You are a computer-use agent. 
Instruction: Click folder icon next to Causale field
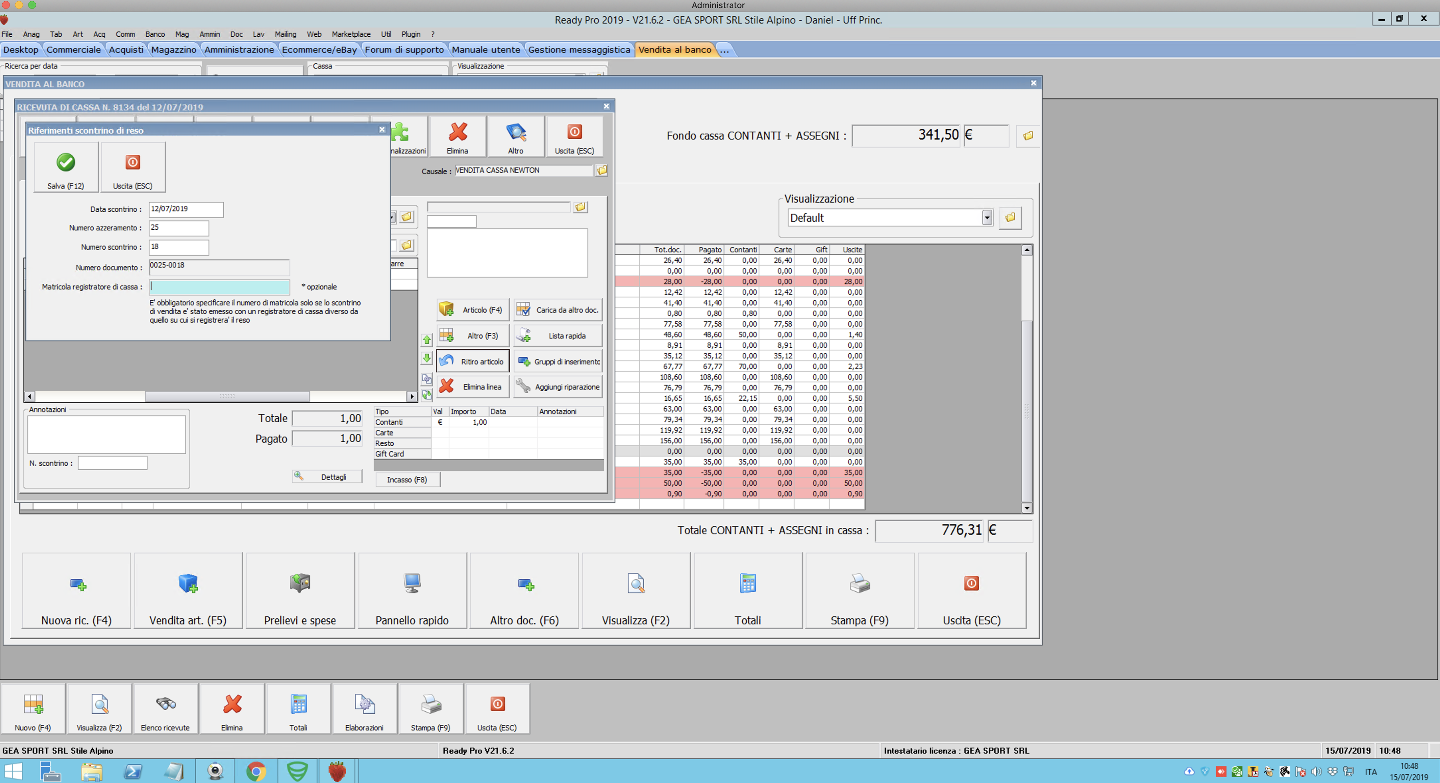pos(602,170)
